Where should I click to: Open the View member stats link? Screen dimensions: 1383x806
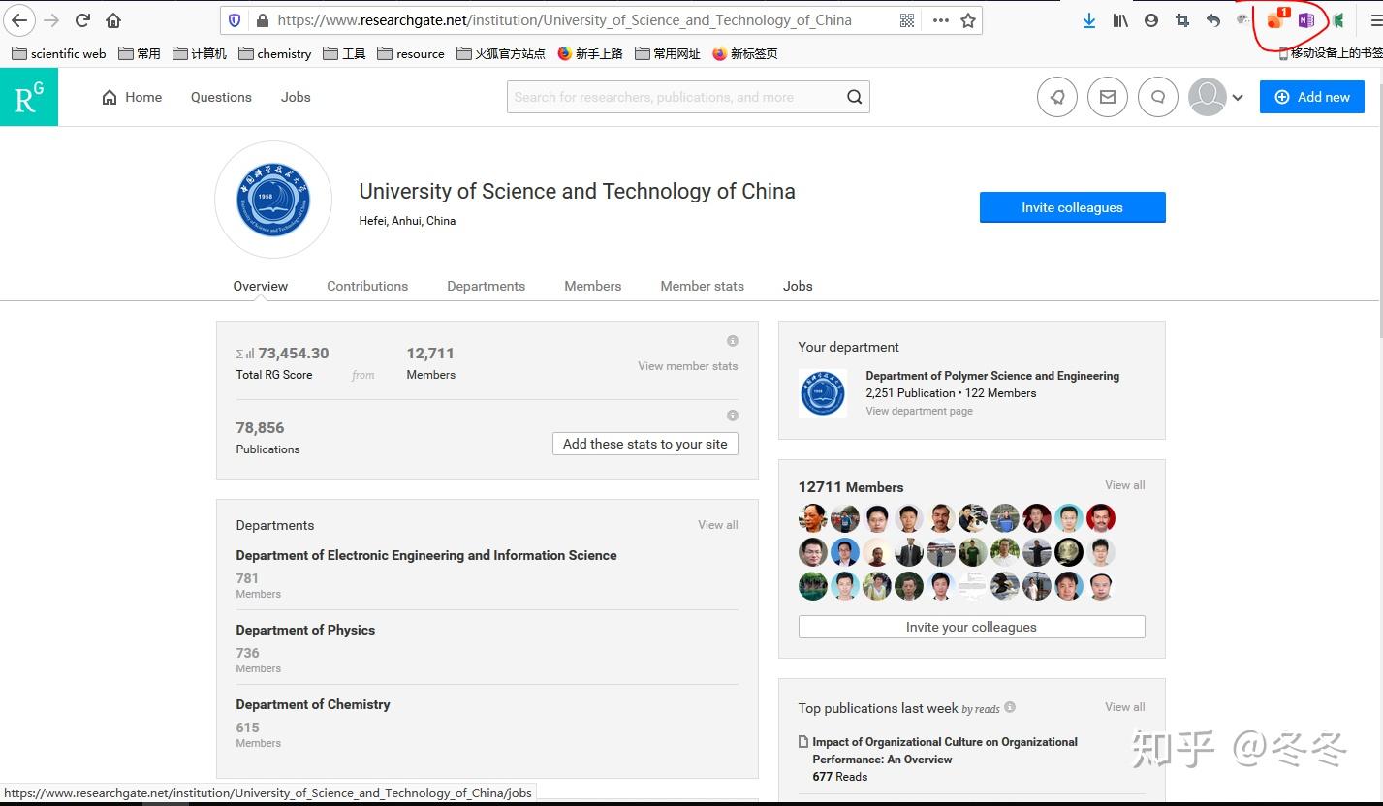(x=687, y=366)
